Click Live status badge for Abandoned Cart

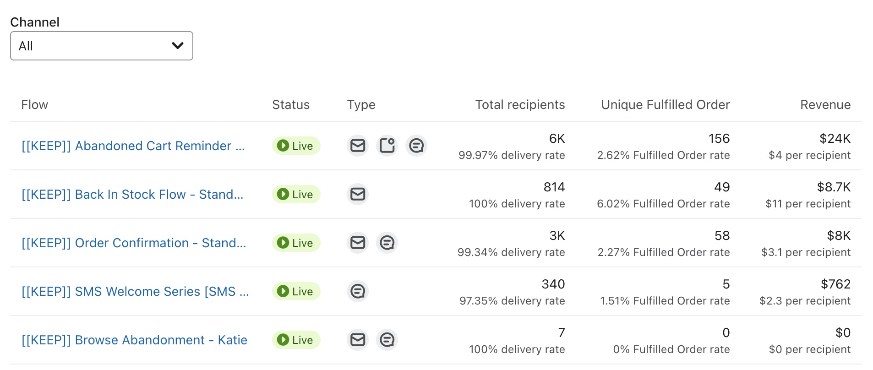tap(296, 146)
